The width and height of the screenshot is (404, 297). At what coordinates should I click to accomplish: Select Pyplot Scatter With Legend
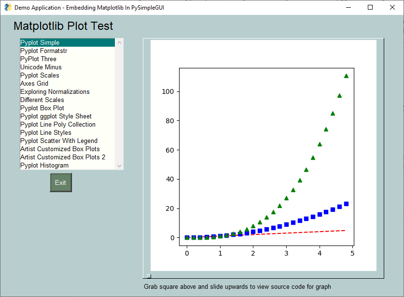[58, 141]
